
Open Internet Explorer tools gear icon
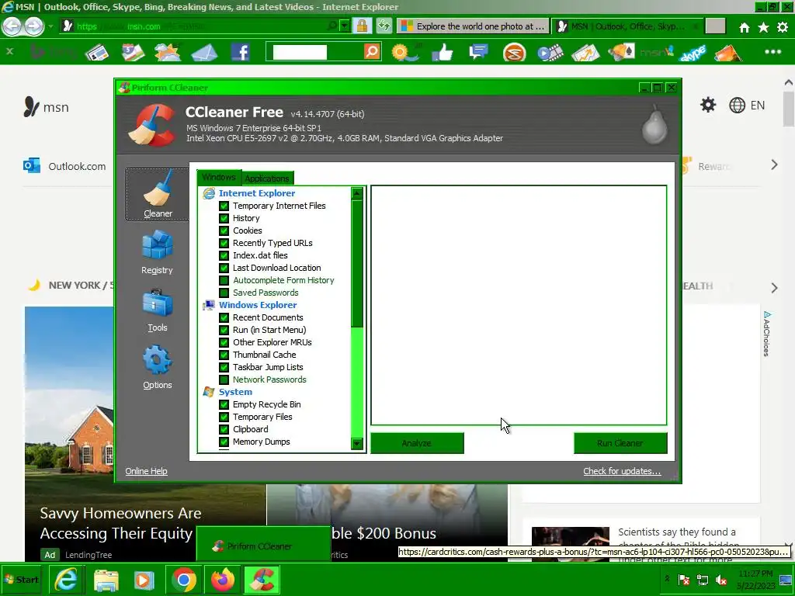point(783,27)
